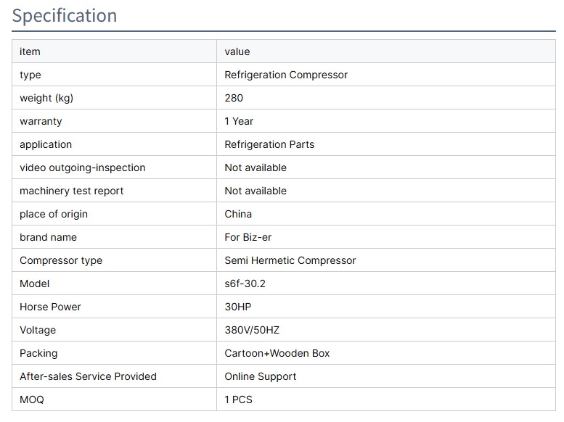Image resolution: width=564 pixels, height=422 pixels.
Task: Click the '1 Year' warranty value
Action: pos(239,121)
